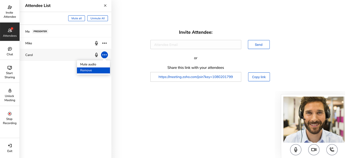This screenshot has height=158, width=346.
Task: Click the Invite Attendee: heading
Action: click(196, 32)
